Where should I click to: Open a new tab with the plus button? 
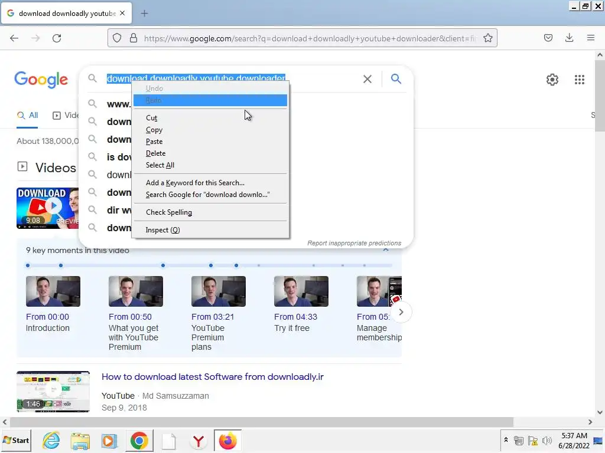pyautogui.click(x=144, y=14)
